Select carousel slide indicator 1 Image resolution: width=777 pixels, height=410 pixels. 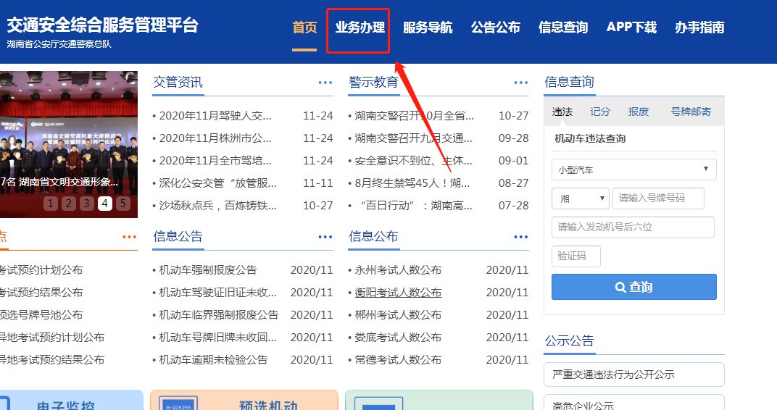pos(50,204)
